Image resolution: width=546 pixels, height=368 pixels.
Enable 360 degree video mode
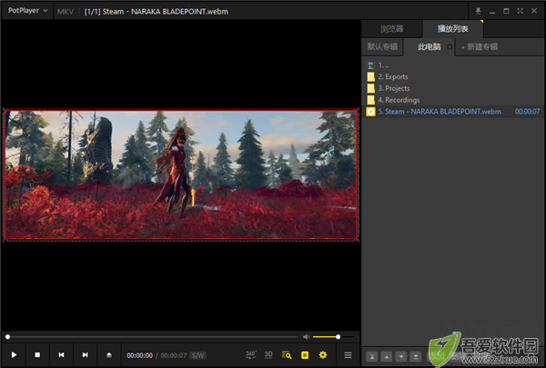pyautogui.click(x=251, y=354)
